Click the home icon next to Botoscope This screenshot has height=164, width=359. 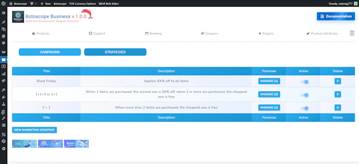pos(11,4)
